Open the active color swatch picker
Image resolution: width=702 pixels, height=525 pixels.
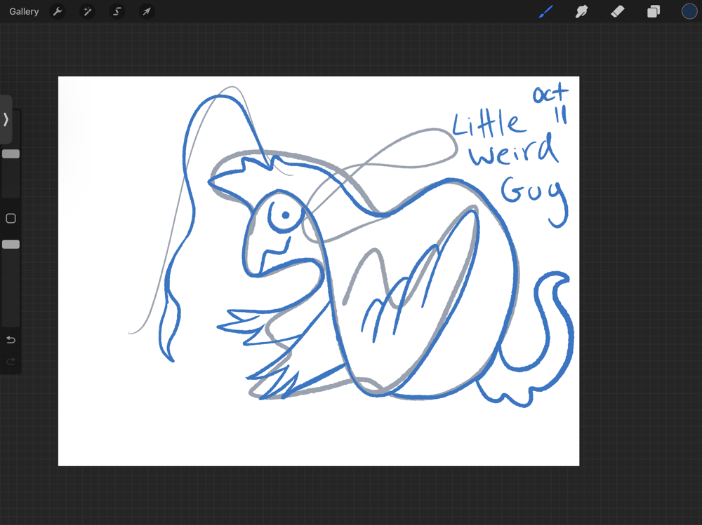pos(689,12)
